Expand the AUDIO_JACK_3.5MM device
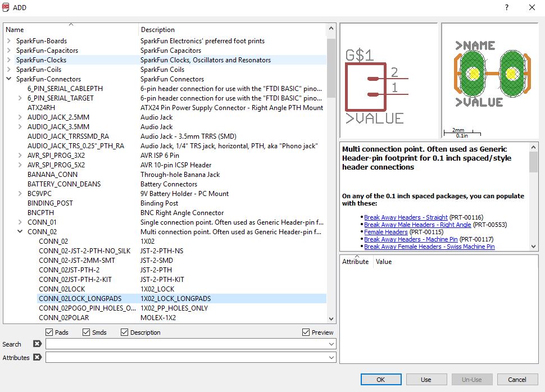The image size is (545, 392). point(20,127)
